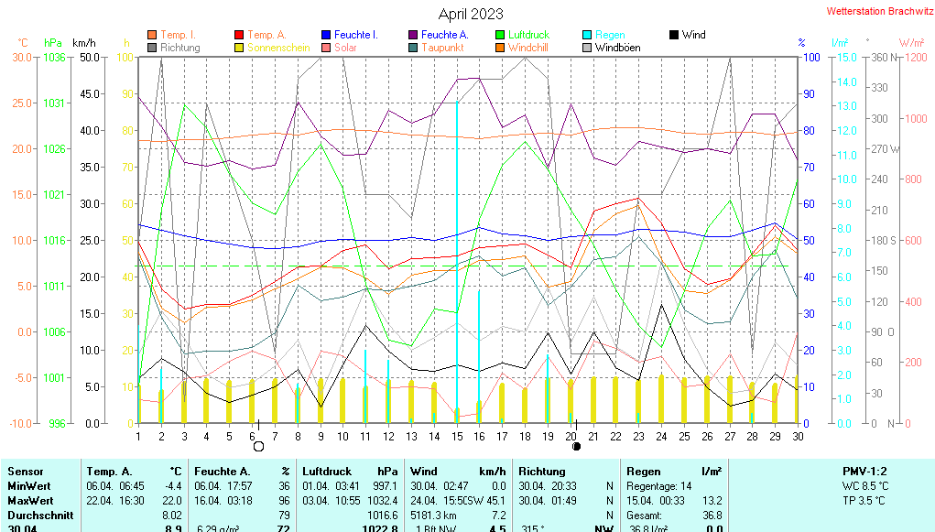Click the 'km/h' axis unit label above chart

(84, 43)
